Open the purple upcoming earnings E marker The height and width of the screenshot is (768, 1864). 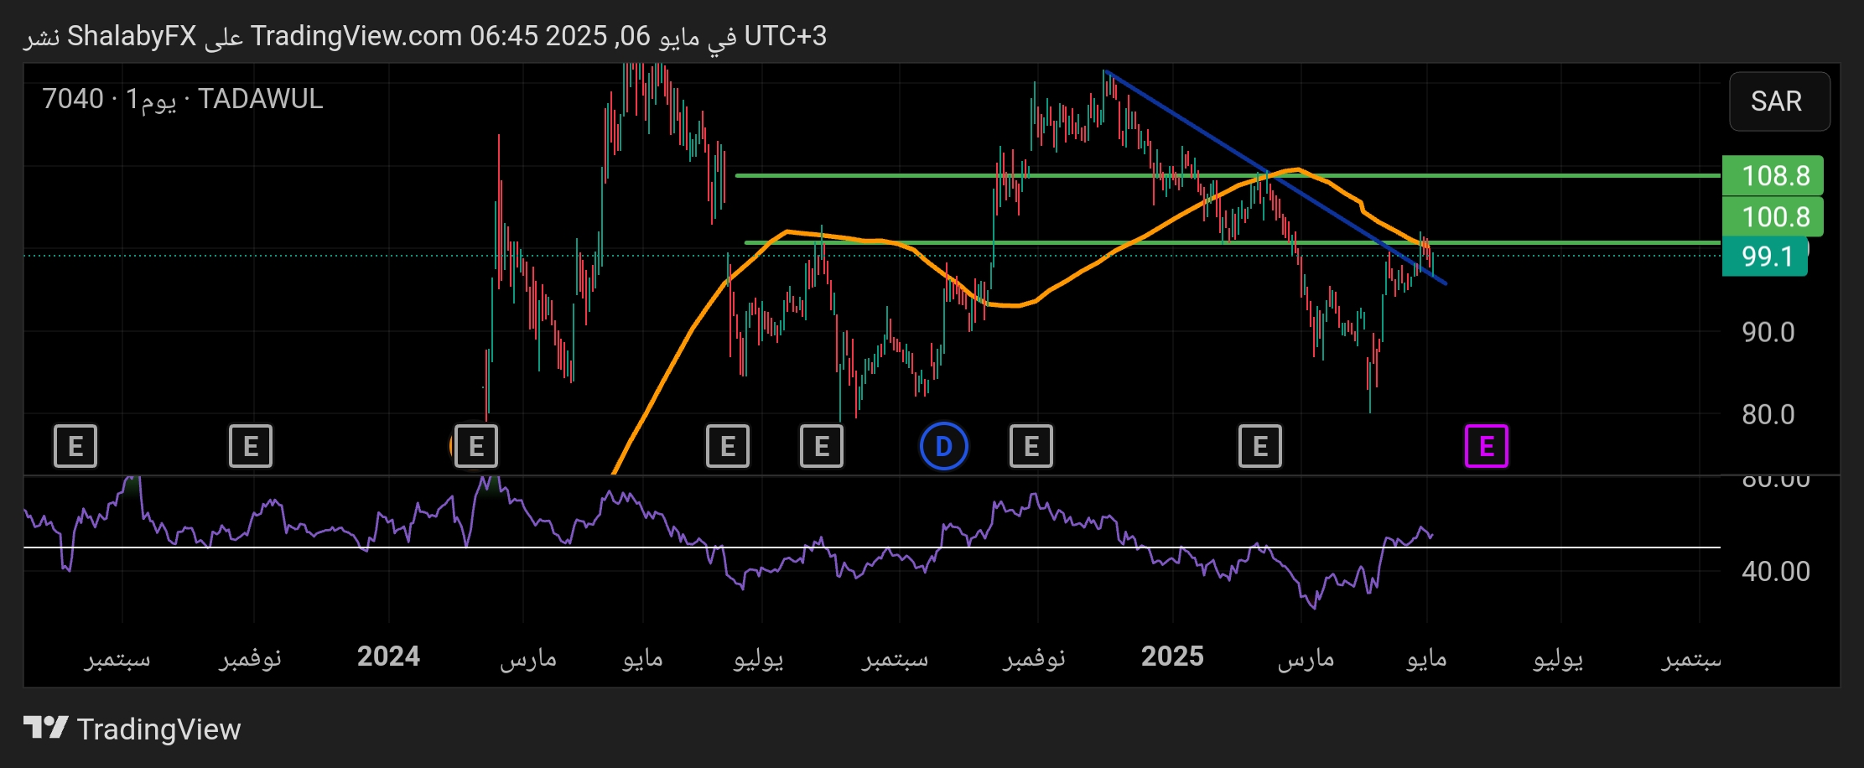pos(1486,446)
